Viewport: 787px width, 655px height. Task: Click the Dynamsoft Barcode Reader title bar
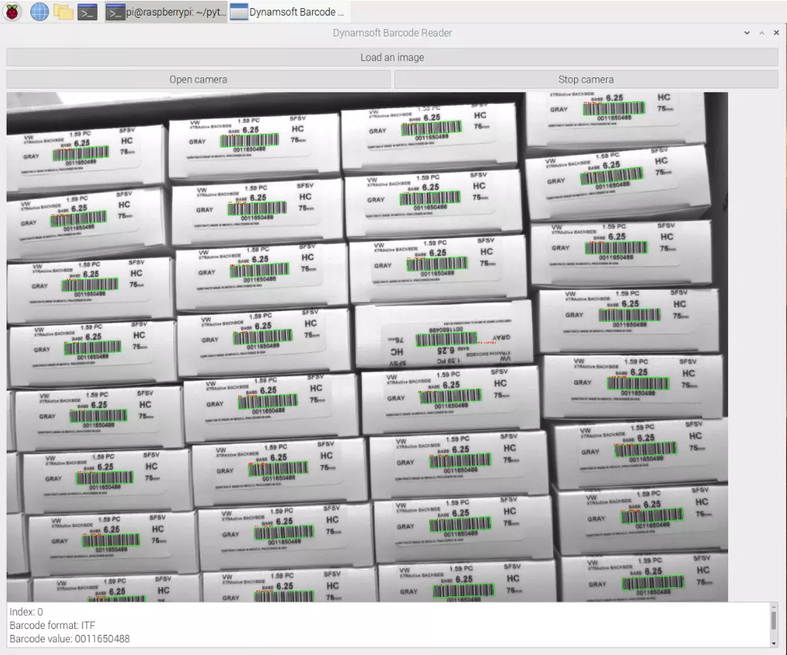pos(392,33)
